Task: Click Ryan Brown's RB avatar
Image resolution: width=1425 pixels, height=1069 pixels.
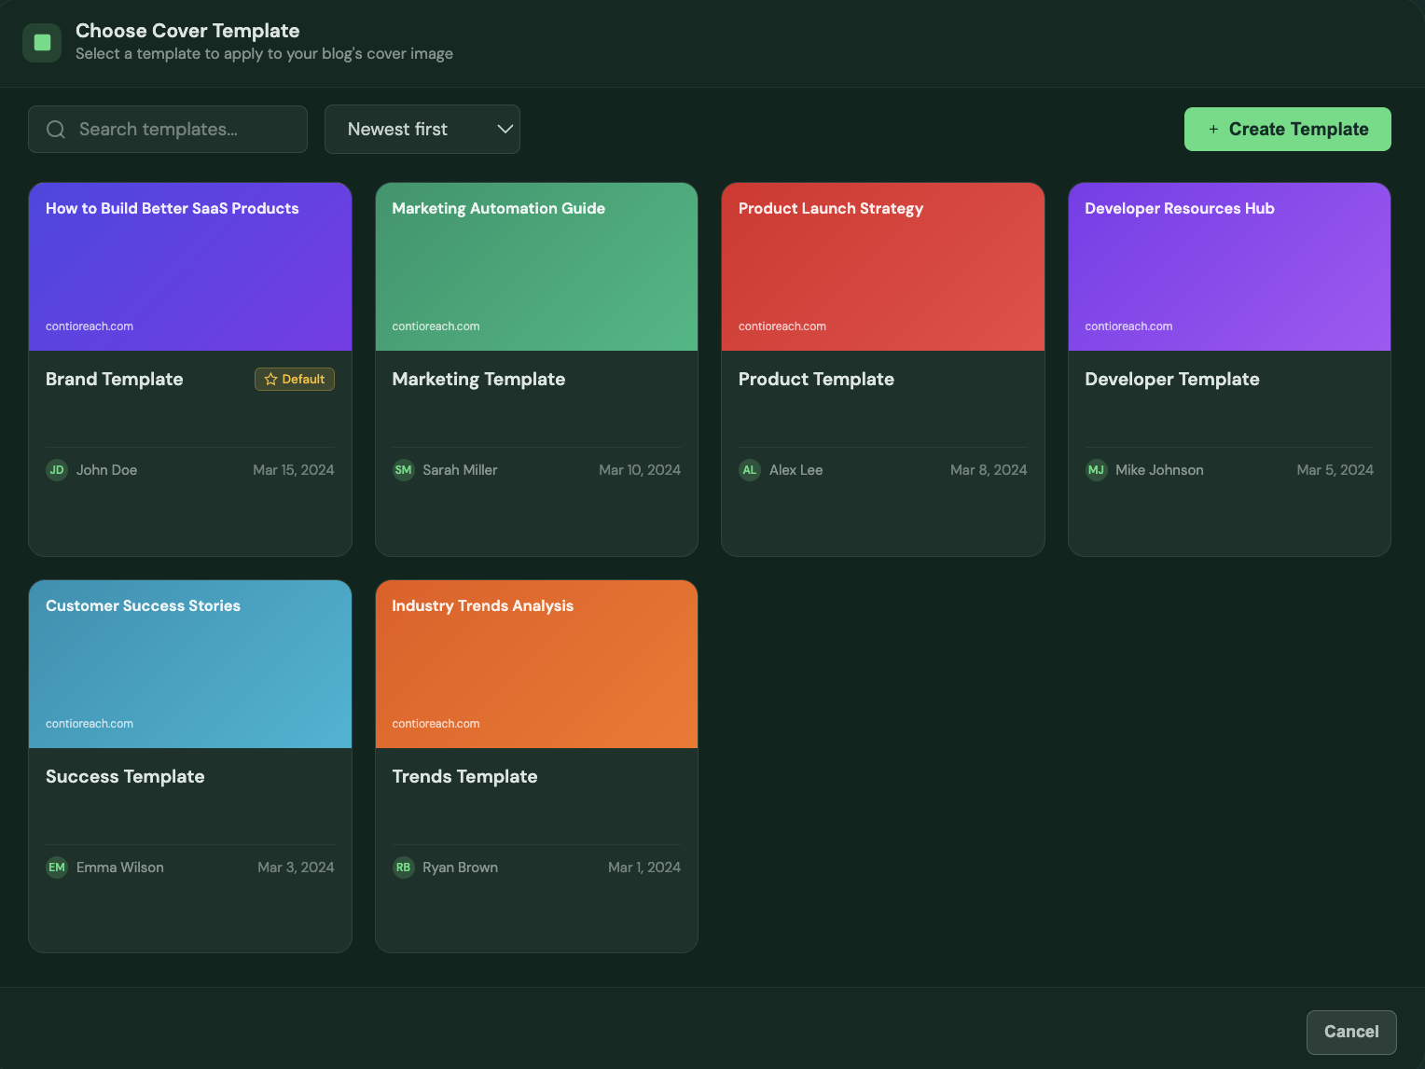Action: click(x=403, y=868)
